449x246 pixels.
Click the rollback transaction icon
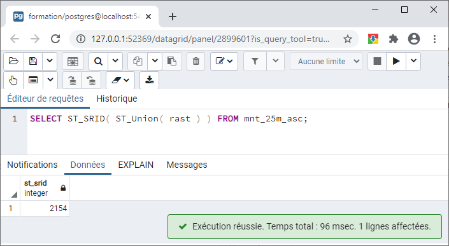[91, 80]
